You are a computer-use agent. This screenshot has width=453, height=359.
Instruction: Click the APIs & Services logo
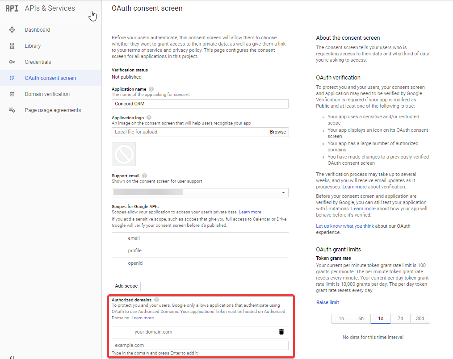coord(12,8)
